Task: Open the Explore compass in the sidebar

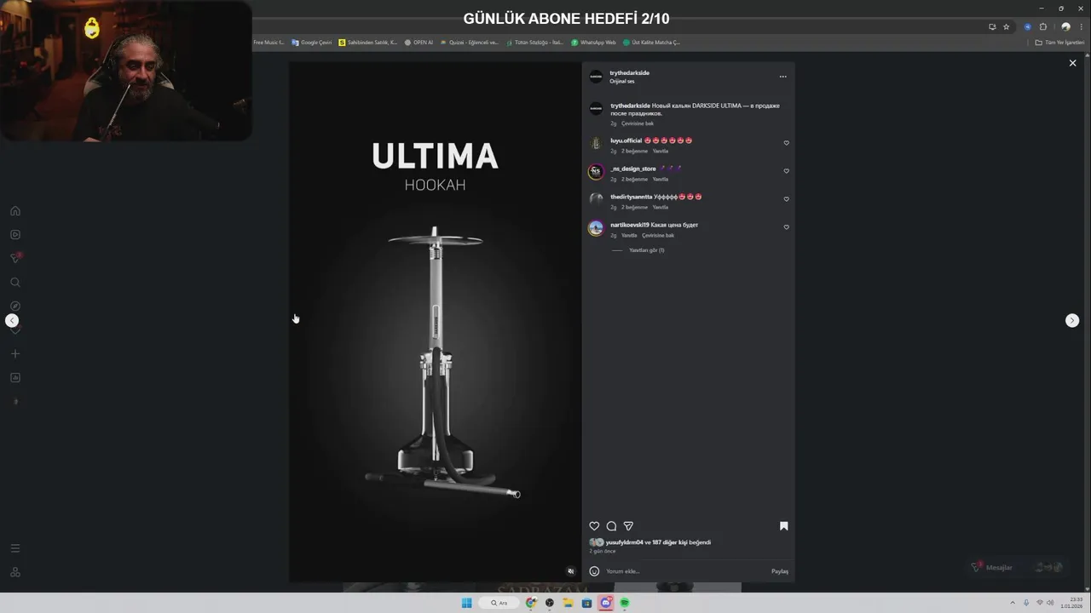Action: [x=14, y=306]
